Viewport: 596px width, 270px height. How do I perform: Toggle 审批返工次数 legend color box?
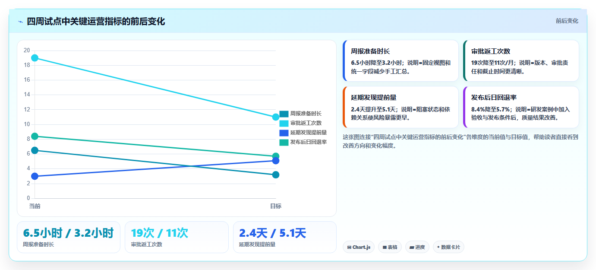coord(284,123)
